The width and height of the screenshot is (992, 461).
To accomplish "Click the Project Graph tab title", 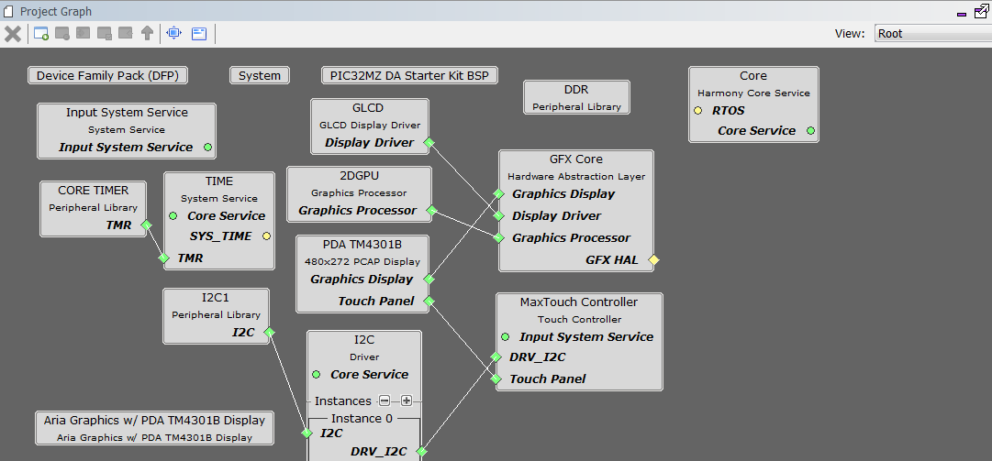I will tap(56, 11).
